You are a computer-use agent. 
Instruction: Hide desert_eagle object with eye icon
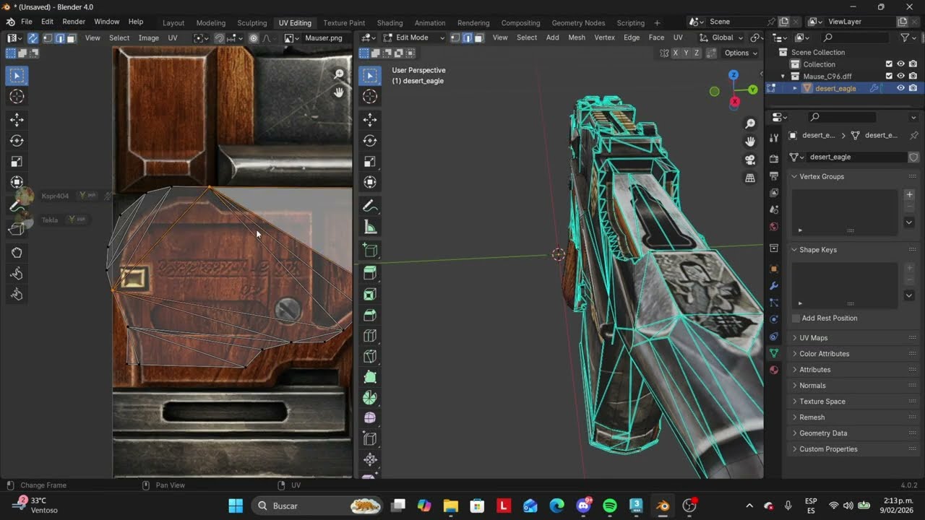[900, 88]
